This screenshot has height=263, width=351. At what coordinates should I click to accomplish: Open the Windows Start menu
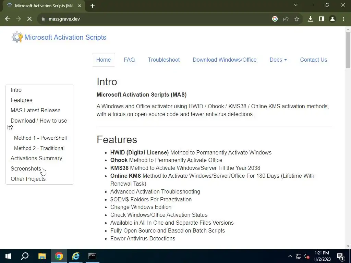(x=8, y=256)
